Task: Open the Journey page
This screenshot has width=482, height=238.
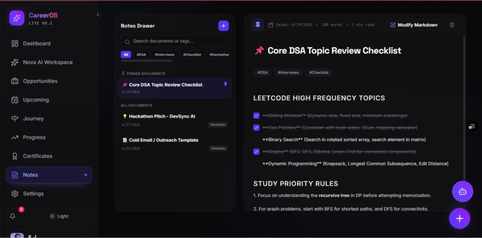Action: pos(49,118)
